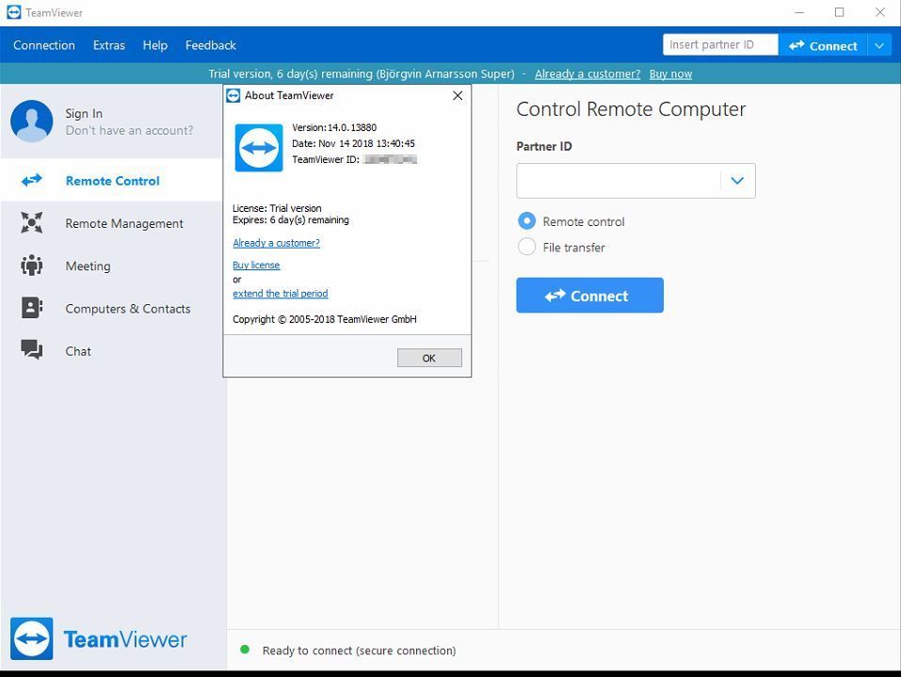The height and width of the screenshot is (677, 901).
Task: Open the Chat section
Action: [78, 351]
